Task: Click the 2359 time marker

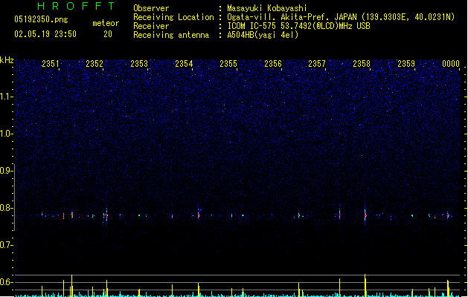Action: point(406,64)
